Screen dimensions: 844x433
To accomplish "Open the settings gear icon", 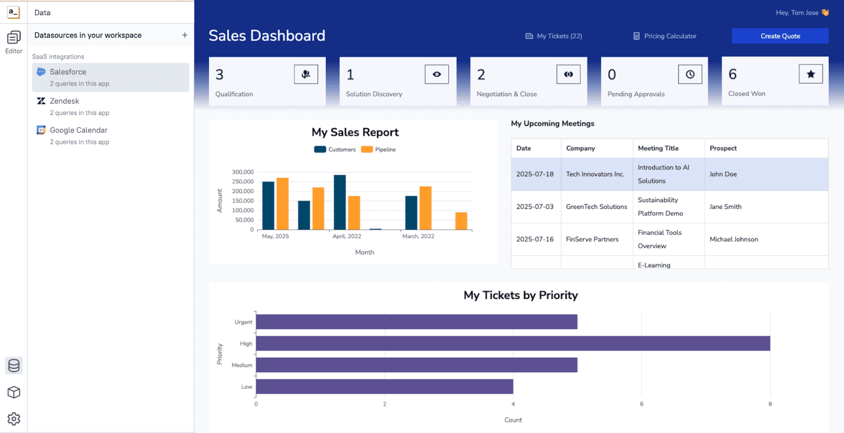I will coord(14,419).
